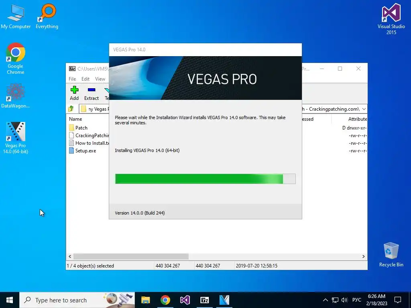Click the 2019-07-20 12:58:15 date in status bar

(256, 266)
